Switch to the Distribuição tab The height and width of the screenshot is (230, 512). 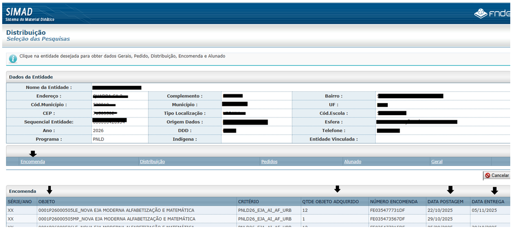coord(152,161)
